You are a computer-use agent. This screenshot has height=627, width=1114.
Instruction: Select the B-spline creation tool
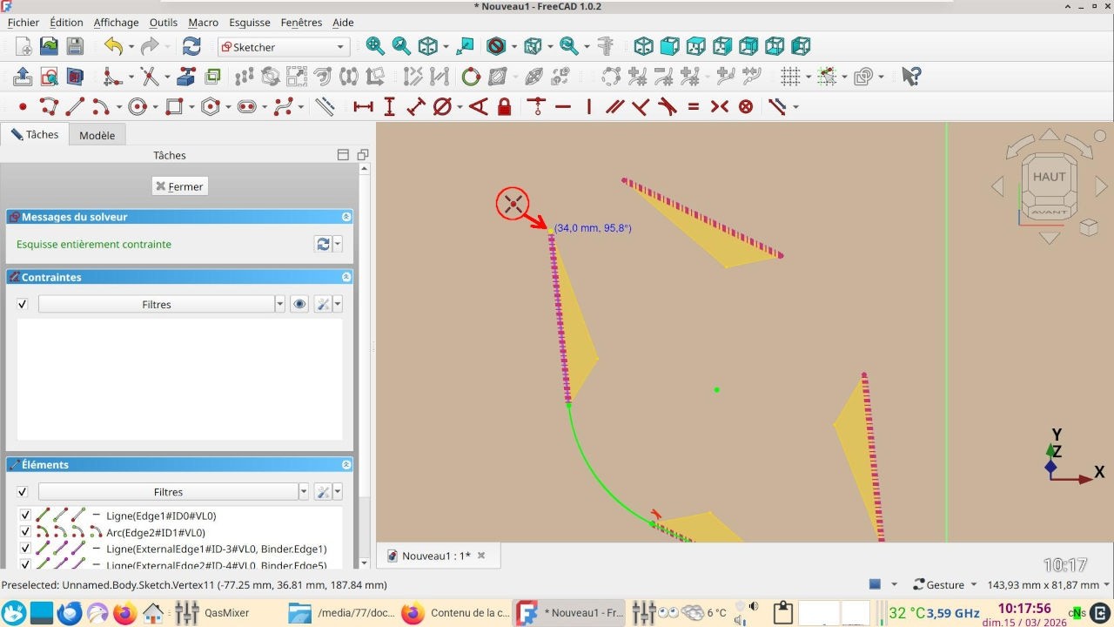(x=283, y=107)
